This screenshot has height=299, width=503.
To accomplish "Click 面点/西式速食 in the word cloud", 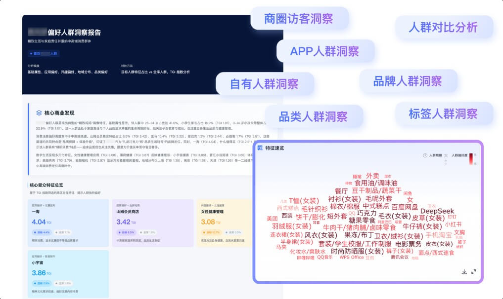I will (x=436, y=253).
